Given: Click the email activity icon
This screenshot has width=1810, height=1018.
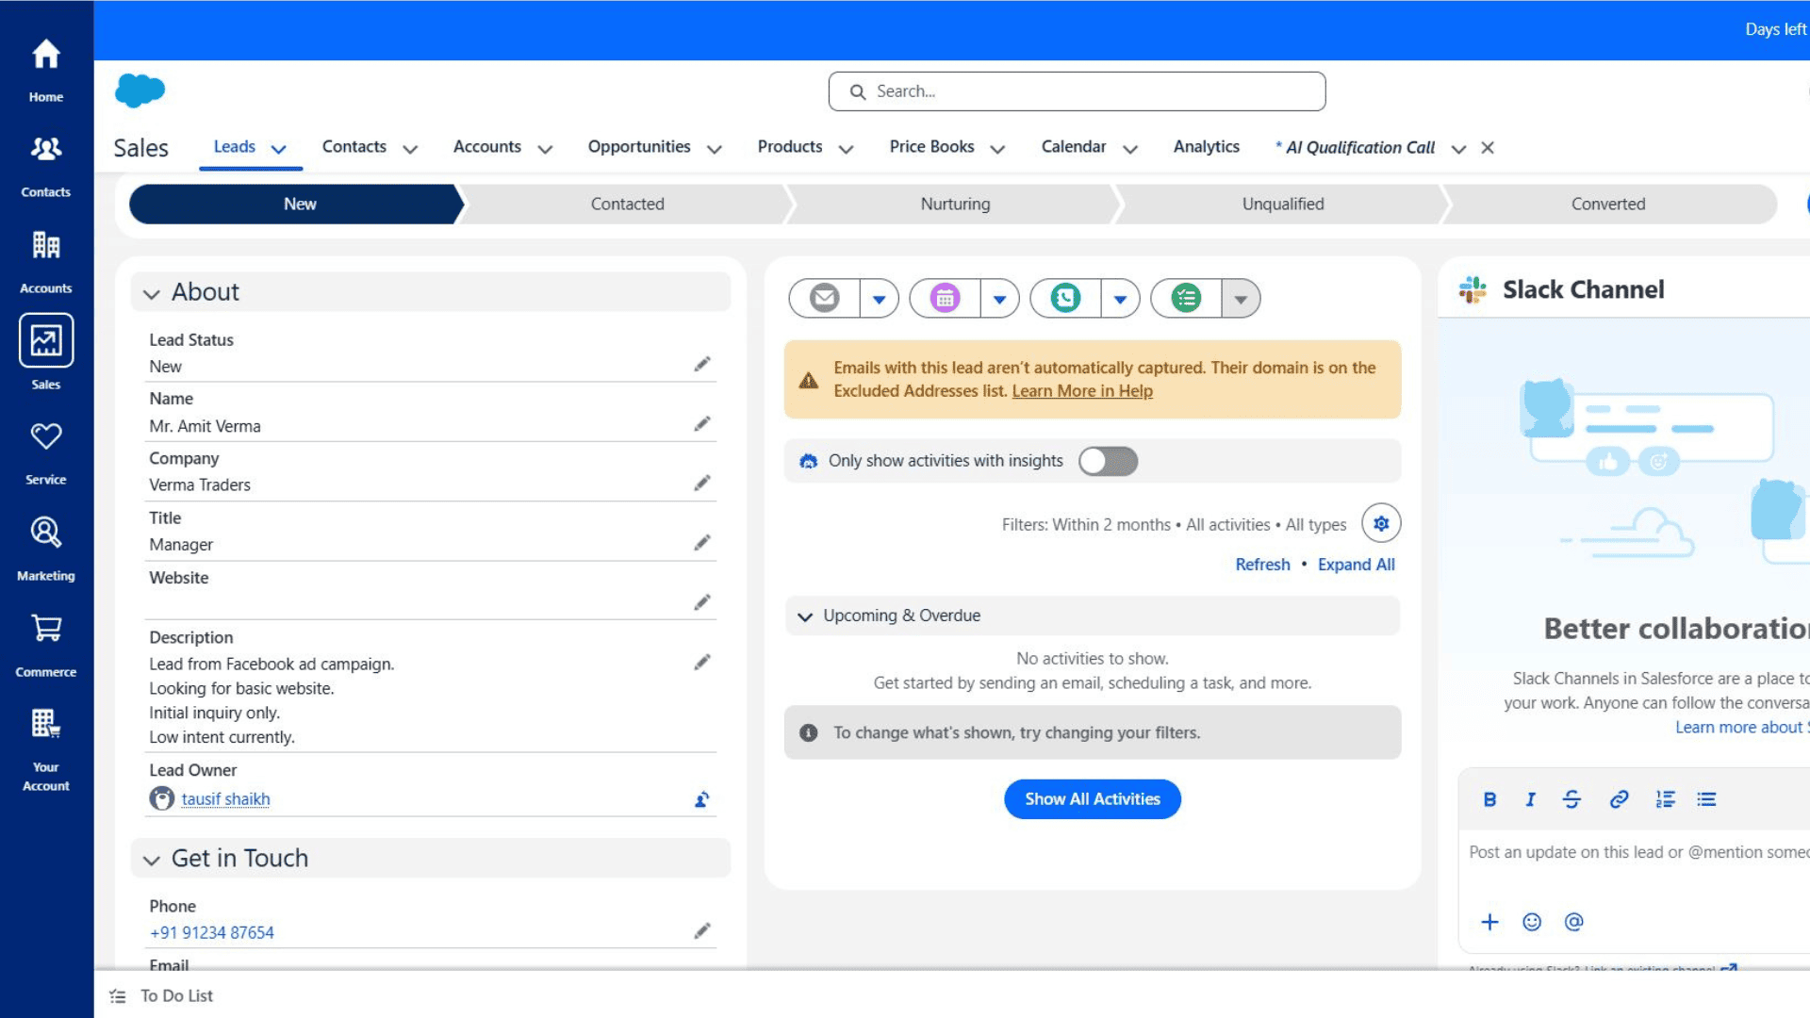Looking at the screenshot, I should point(825,299).
